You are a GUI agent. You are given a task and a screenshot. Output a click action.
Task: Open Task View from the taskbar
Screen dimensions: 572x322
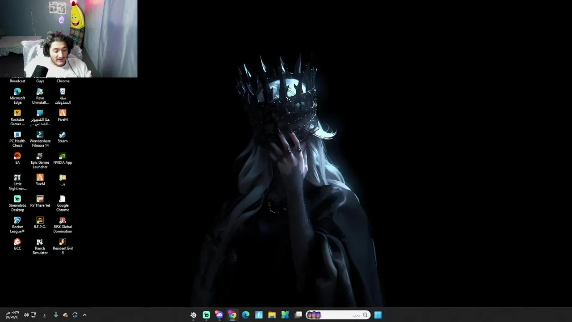coord(298,315)
